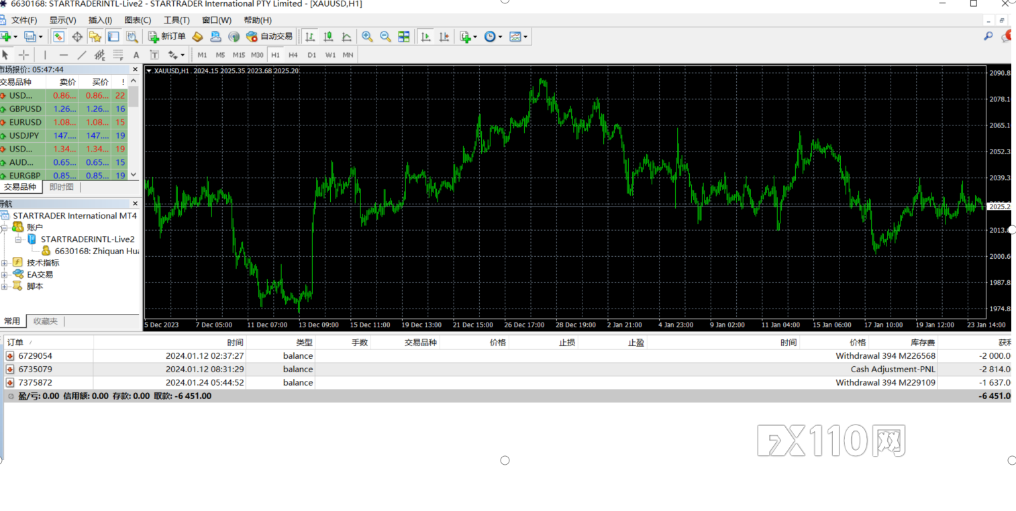Screen dimensions: 1016x511
Task: Zoom in on the chart
Action: tap(367, 36)
